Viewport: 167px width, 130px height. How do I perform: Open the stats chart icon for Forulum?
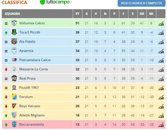pos(161,97)
